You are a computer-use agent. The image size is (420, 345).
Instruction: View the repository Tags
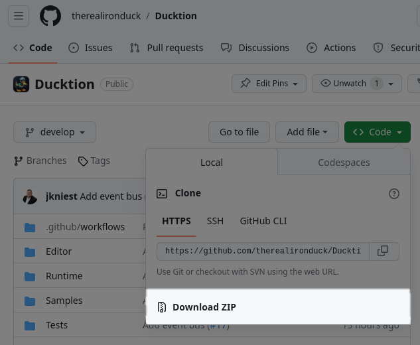(x=94, y=161)
